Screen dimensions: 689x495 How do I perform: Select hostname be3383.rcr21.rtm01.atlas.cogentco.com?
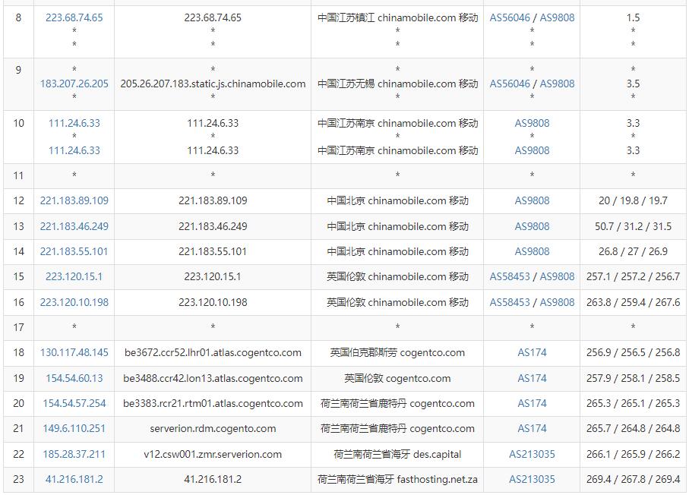(213, 403)
